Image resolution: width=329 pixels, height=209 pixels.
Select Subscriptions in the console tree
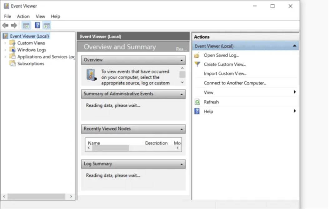[31, 64]
